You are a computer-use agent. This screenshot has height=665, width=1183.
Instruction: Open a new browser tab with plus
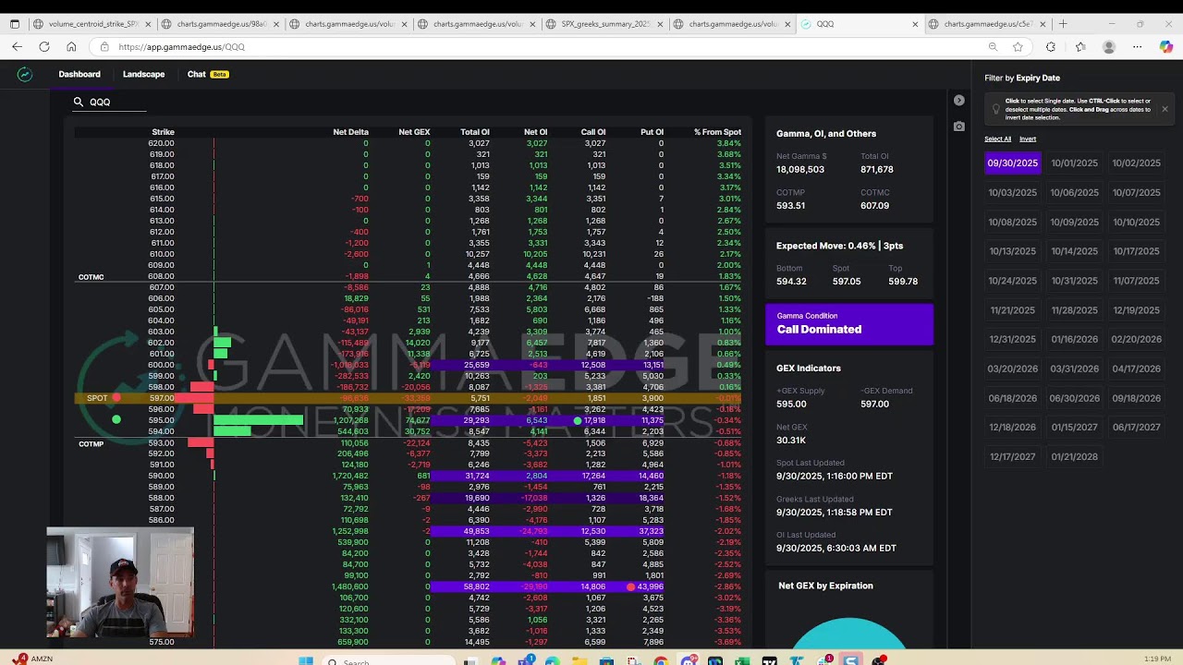coord(1063,24)
